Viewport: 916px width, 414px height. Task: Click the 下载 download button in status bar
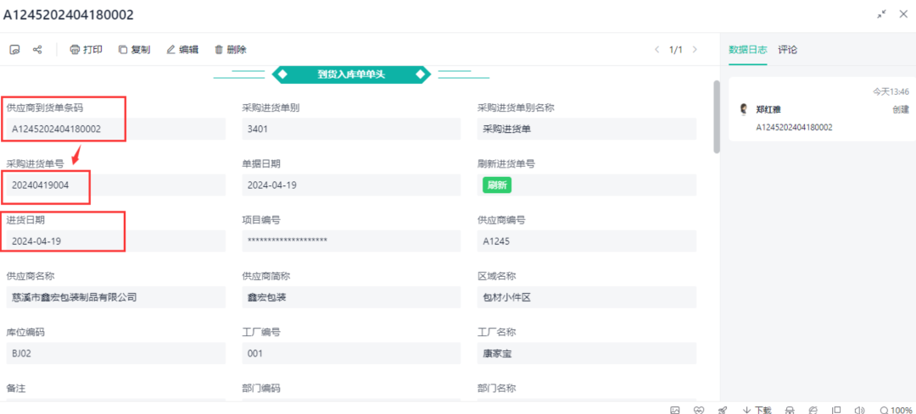tap(757, 410)
